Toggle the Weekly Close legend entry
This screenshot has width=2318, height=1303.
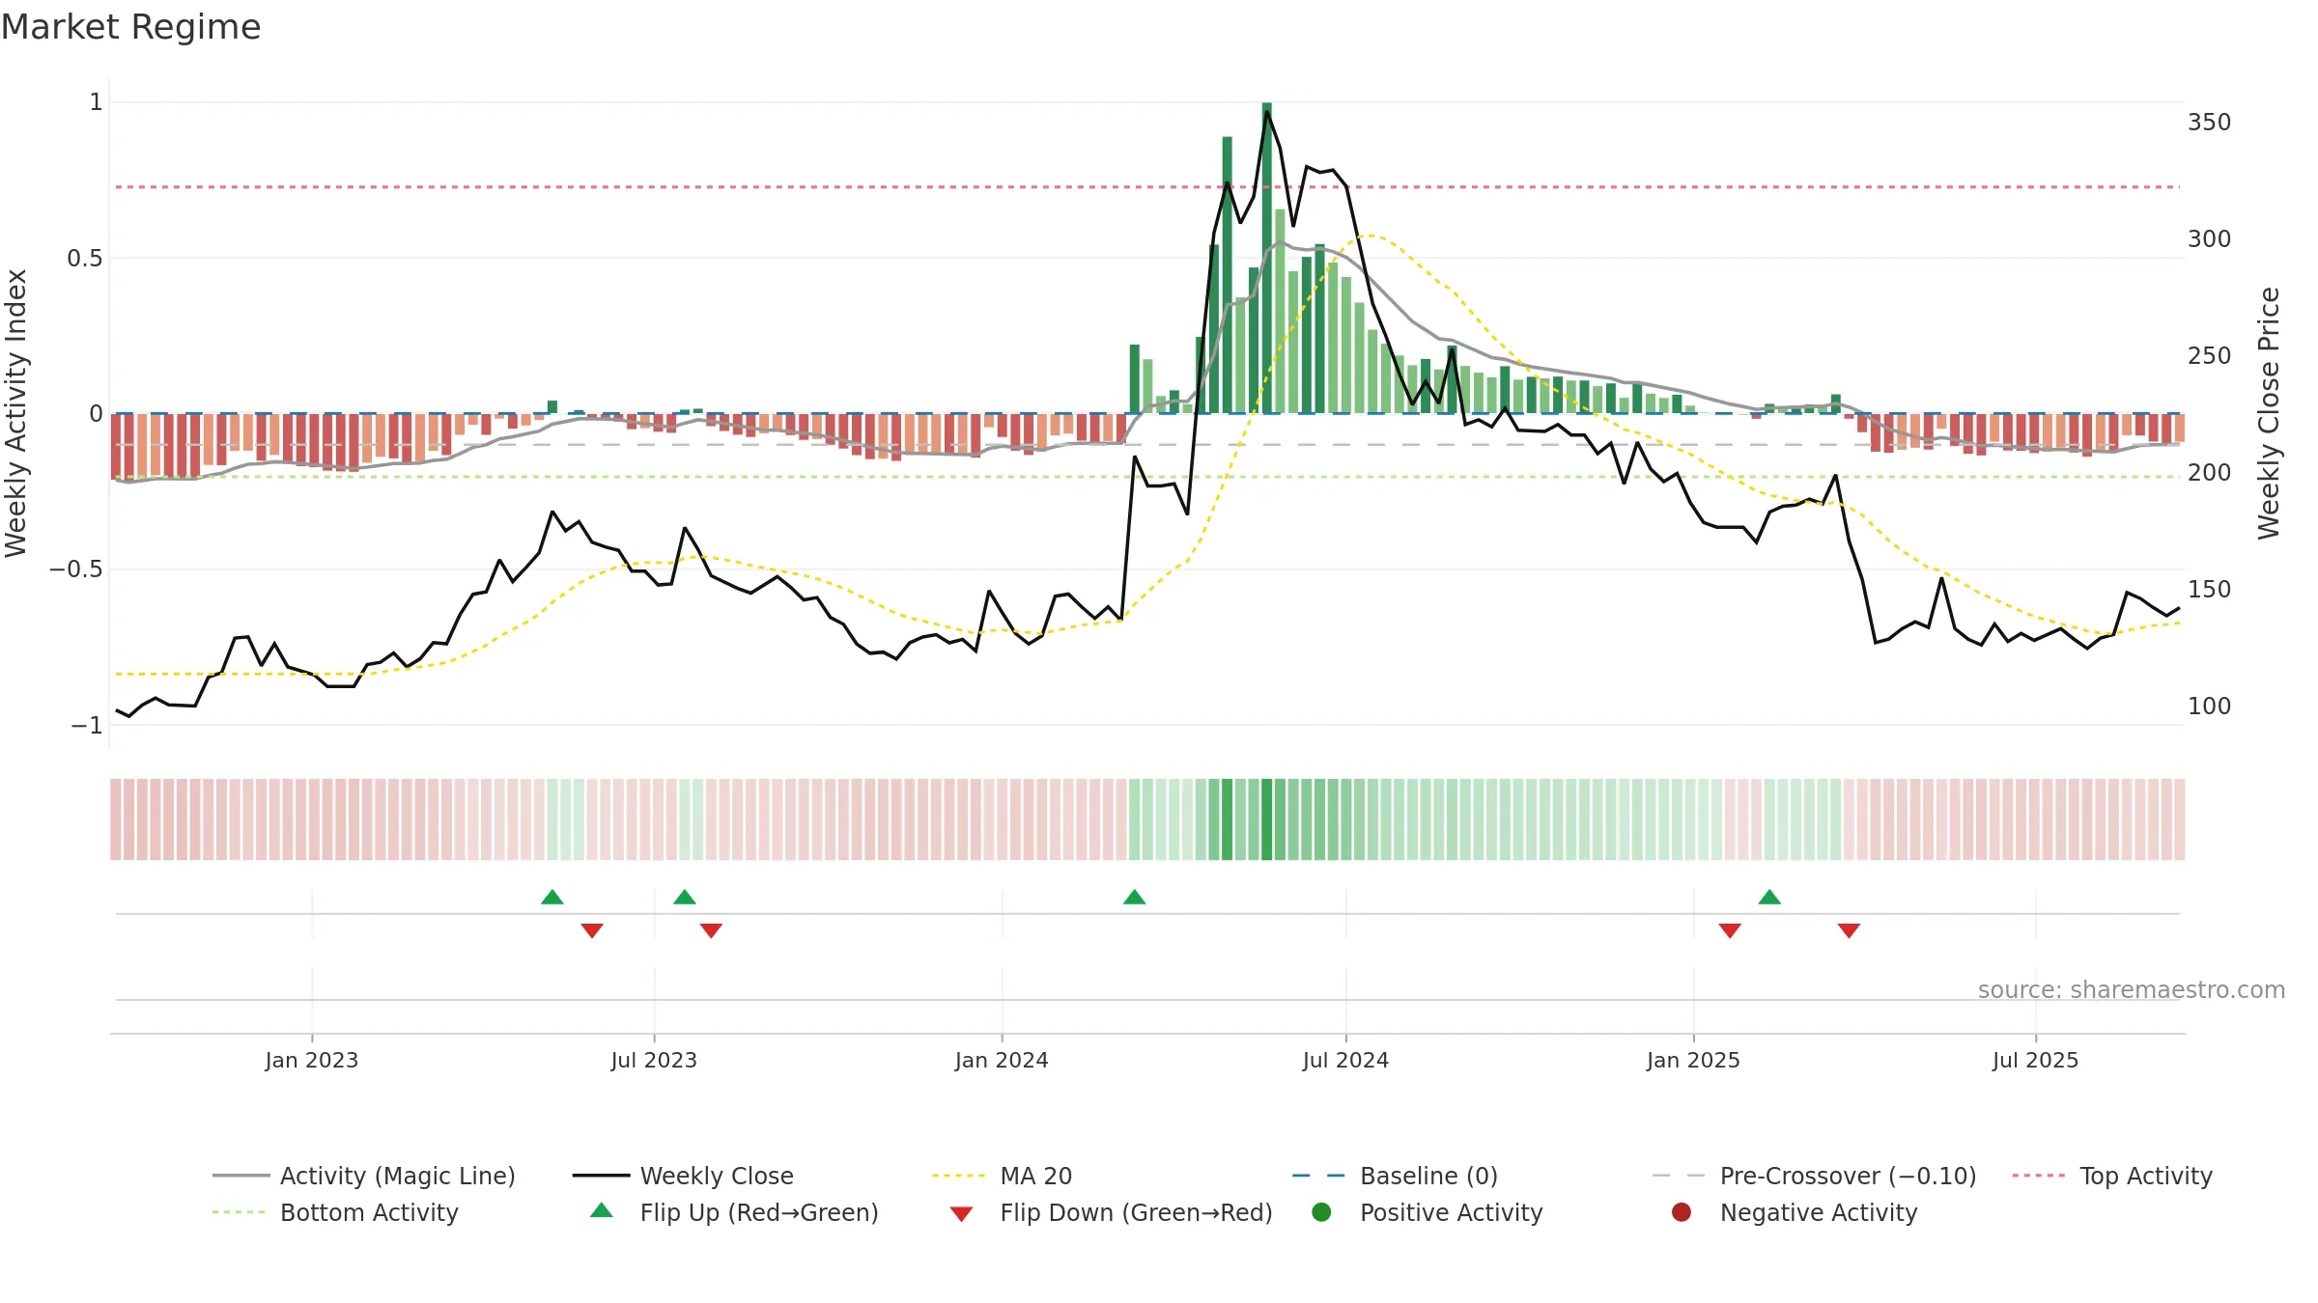pyautogui.click(x=683, y=1176)
